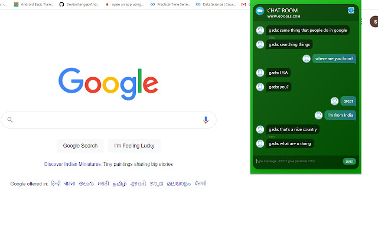Switch Google to Bangla language
378x236 pixels.
point(70,183)
